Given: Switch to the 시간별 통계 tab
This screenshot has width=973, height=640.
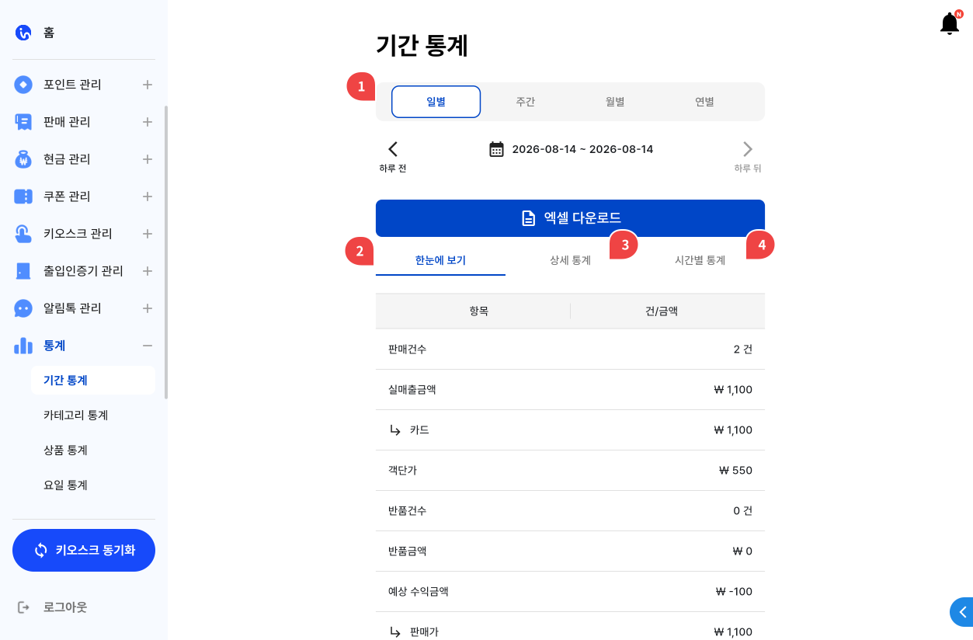Looking at the screenshot, I should (x=700, y=260).
